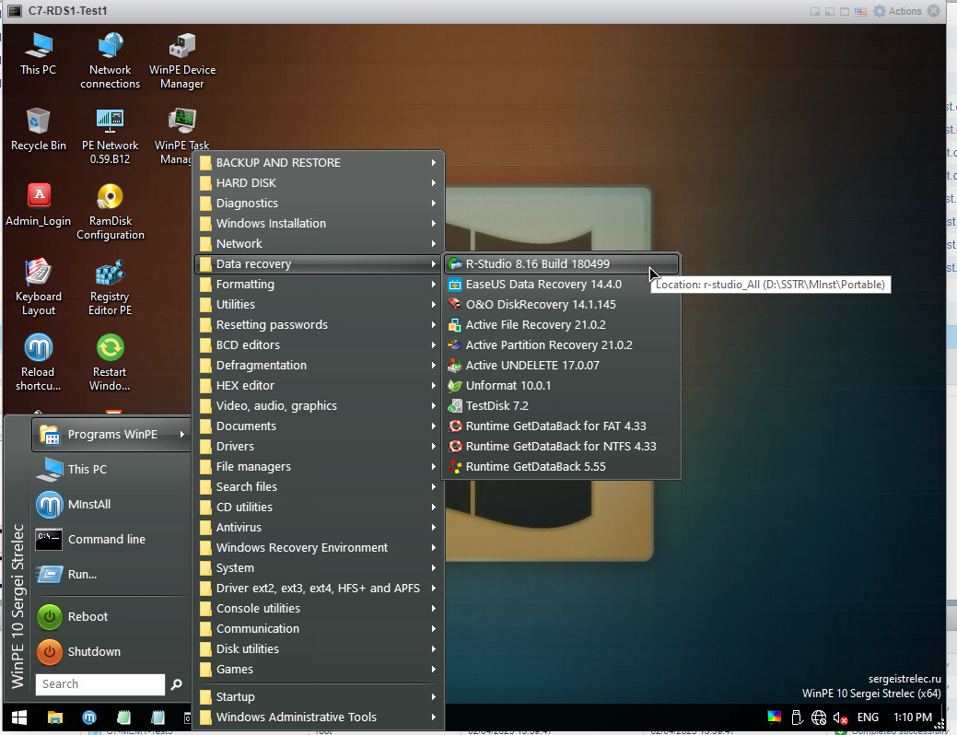Image resolution: width=957 pixels, height=735 pixels.
Task: Open Registry Editor PE desktop shortcut
Action: point(110,274)
